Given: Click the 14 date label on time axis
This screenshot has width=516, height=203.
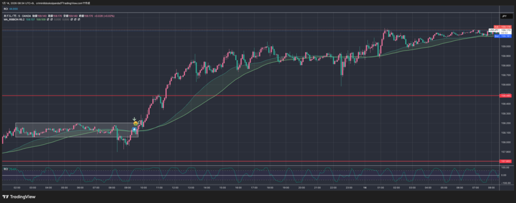Looking at the screenshot, I should 365,187.
